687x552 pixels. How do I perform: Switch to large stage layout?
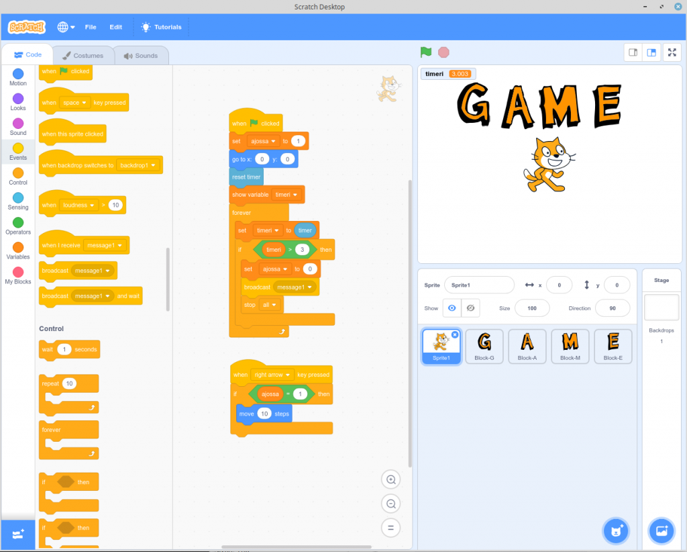point(651,52)
